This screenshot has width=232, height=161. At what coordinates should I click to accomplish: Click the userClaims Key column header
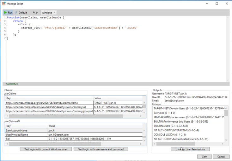pos(49,98)
